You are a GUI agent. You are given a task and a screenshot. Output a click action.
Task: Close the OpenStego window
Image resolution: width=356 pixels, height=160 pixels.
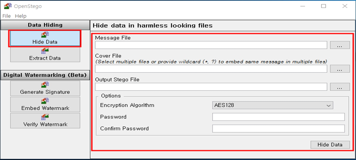pos(344,6)
